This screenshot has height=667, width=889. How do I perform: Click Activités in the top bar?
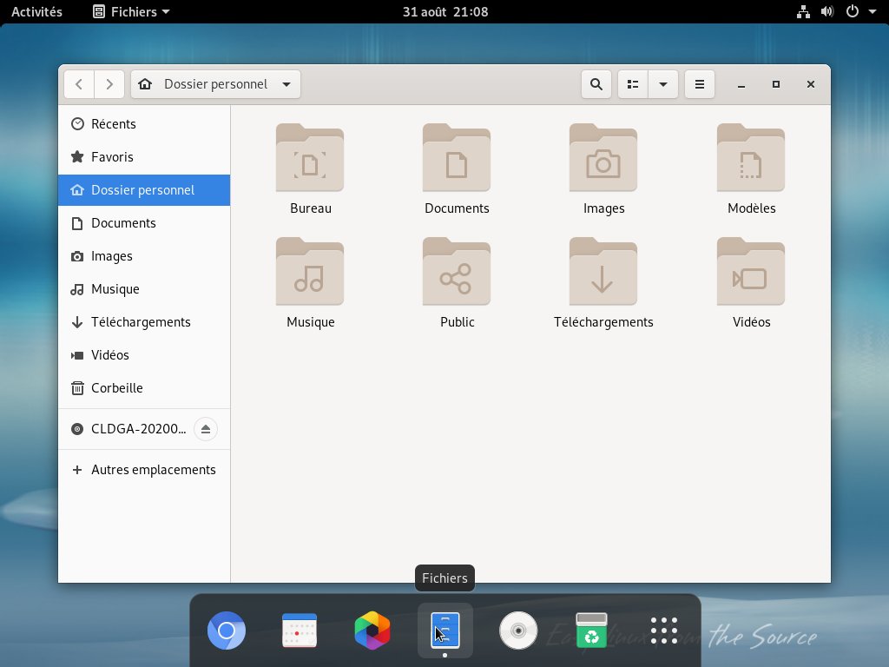pyautogui.click(x=36, y=11)
